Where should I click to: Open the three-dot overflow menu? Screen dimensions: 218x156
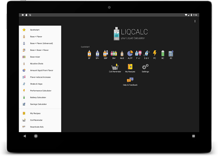195,21
